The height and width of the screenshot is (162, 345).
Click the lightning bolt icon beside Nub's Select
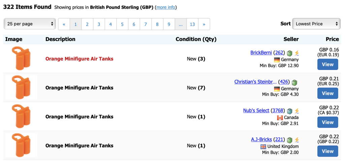[297, 111]
